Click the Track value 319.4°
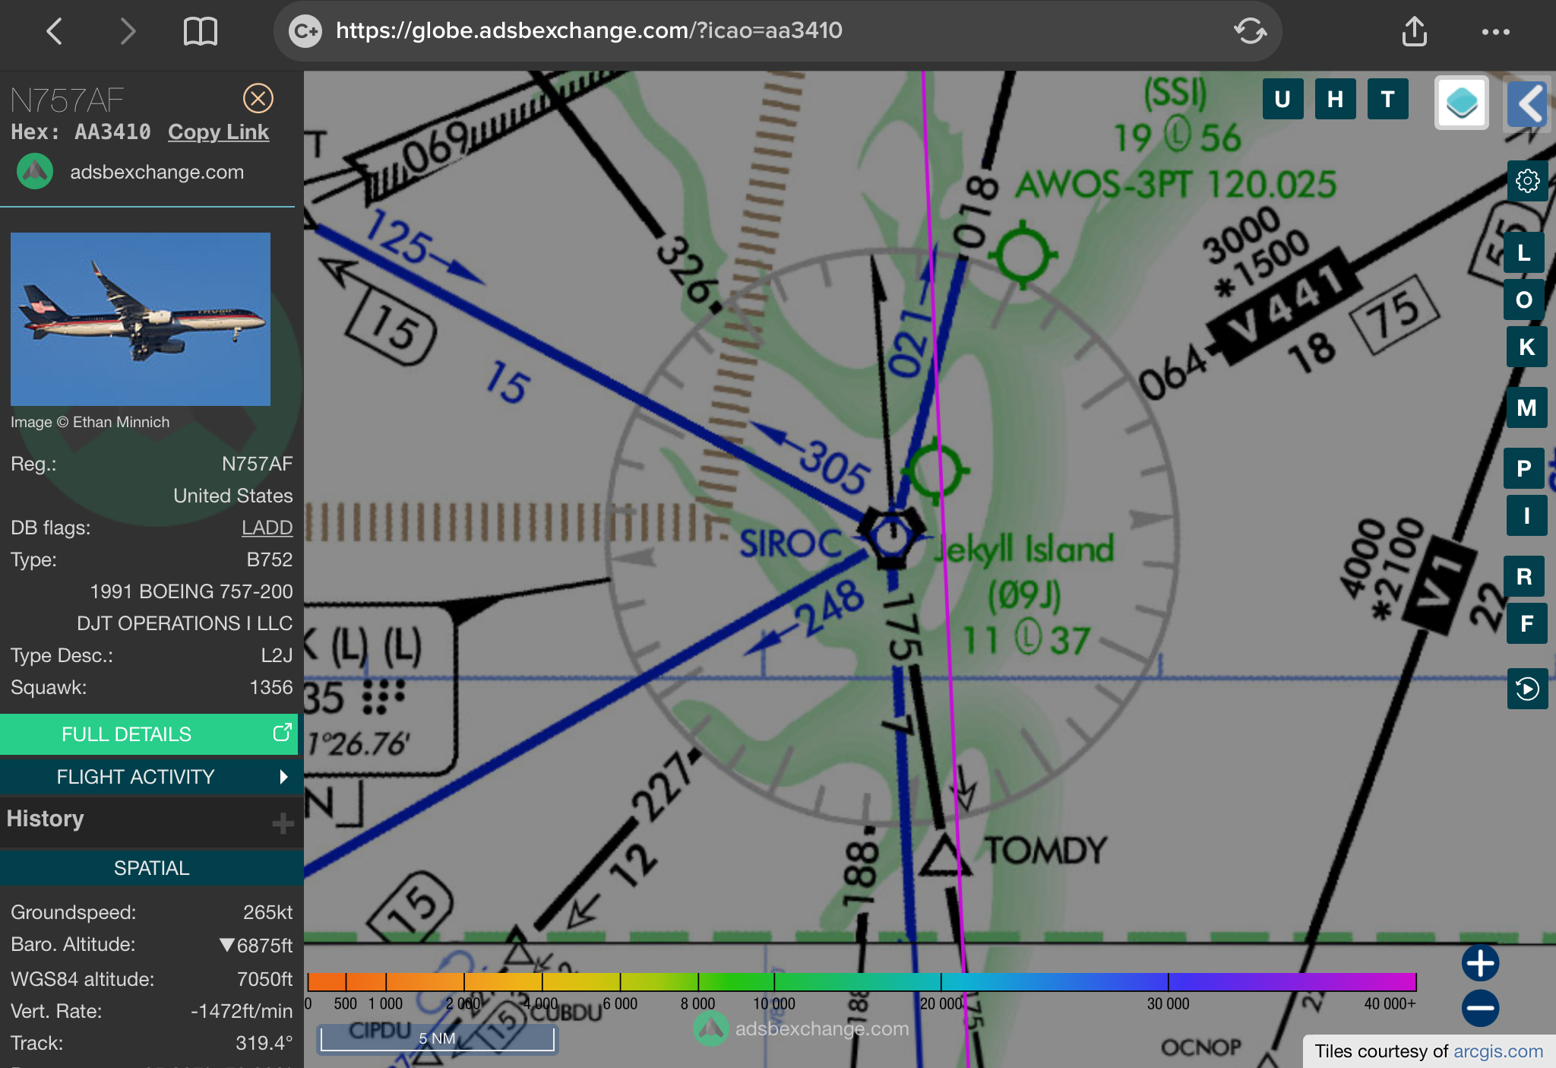The height and width of the screenshot is (1068, 1556). click(264, 1043)
